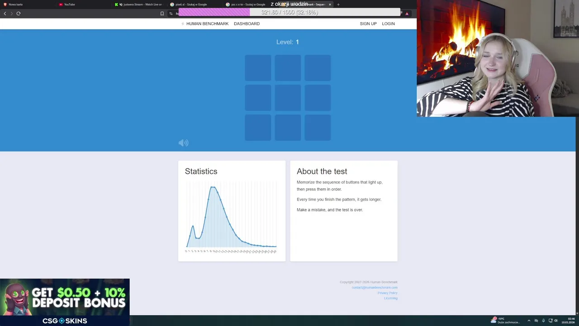Open the contact@humanbenchmark.com email link
Viewport: 579px width, 326px height.
tap(375, 288)
